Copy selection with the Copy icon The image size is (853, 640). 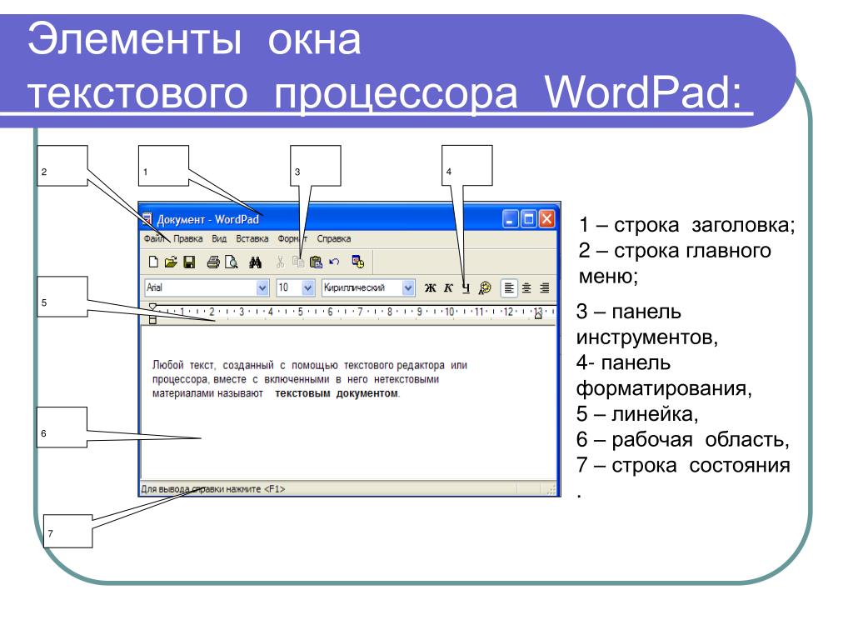point(298,262)
